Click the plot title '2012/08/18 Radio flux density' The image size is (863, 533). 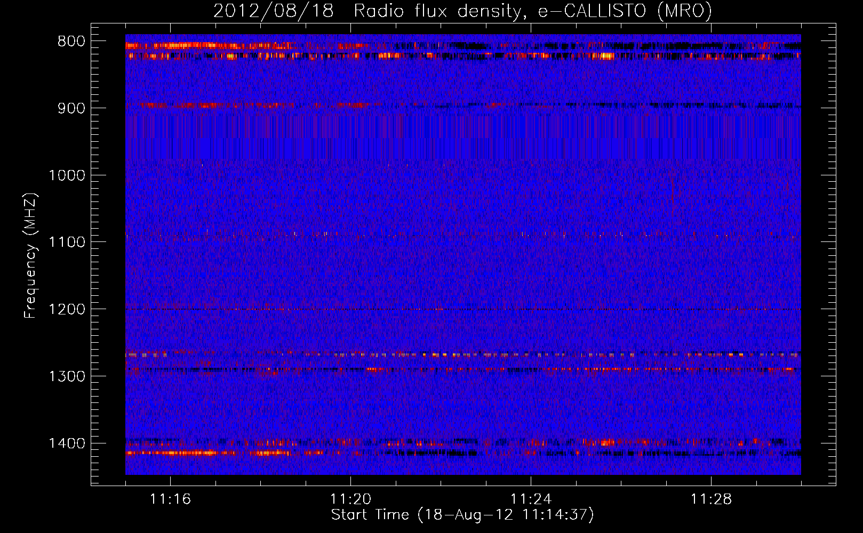462,11
